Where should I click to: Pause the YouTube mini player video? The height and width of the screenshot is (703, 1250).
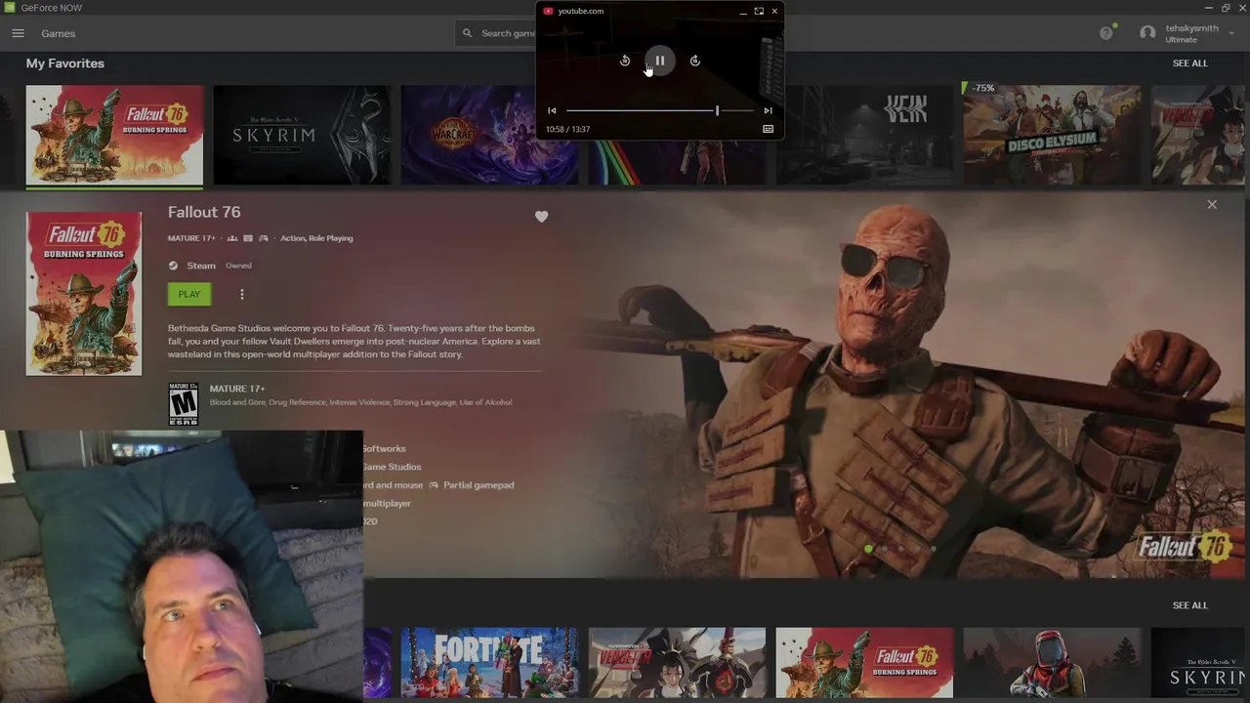[x=659, y=61]
